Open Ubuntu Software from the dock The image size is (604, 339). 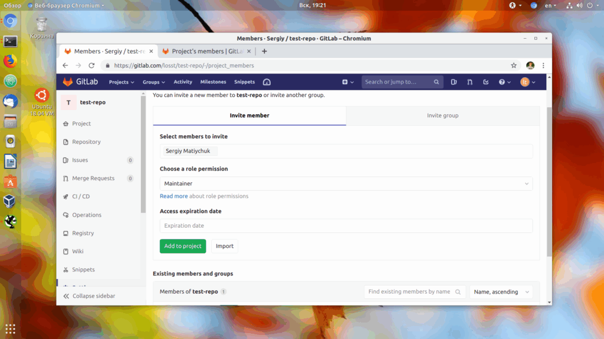click(x=11, y=181)
